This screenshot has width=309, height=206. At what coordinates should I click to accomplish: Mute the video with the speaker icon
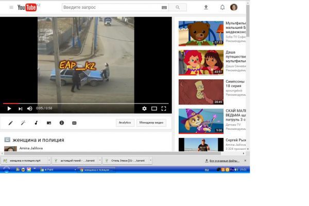pos(29,109)
